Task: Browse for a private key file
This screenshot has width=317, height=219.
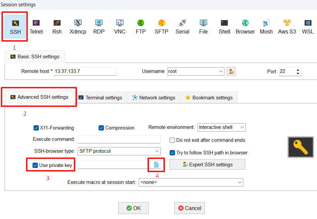Action: pos(156,165)
